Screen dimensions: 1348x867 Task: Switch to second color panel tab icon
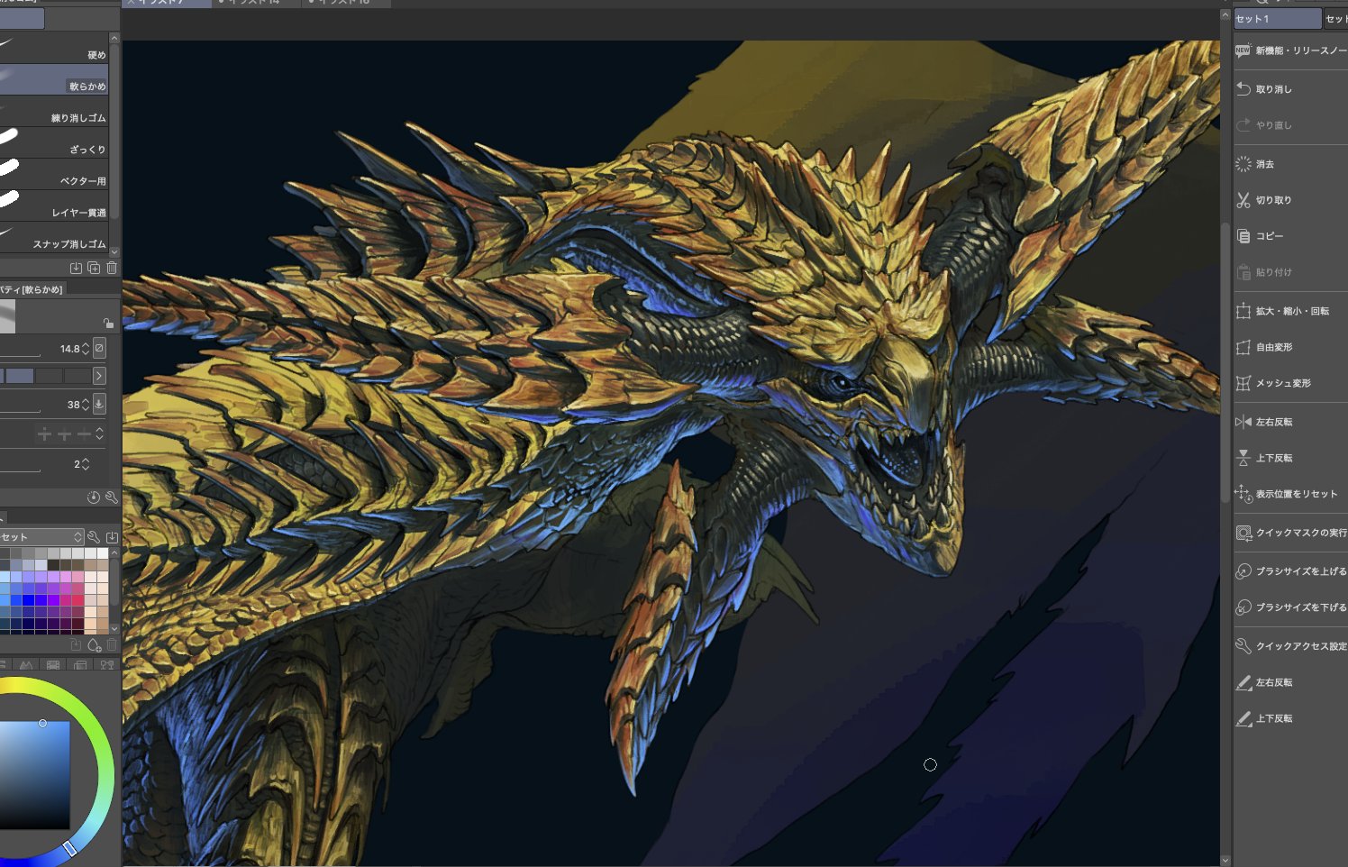[x=26, y=665]
